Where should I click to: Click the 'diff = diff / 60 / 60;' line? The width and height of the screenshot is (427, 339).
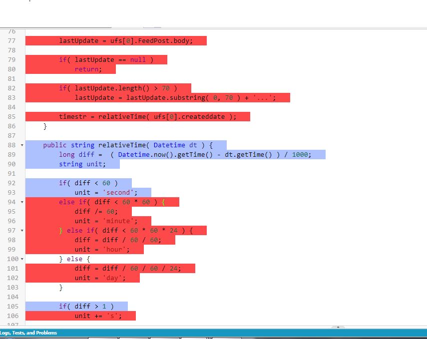[118, 240]
